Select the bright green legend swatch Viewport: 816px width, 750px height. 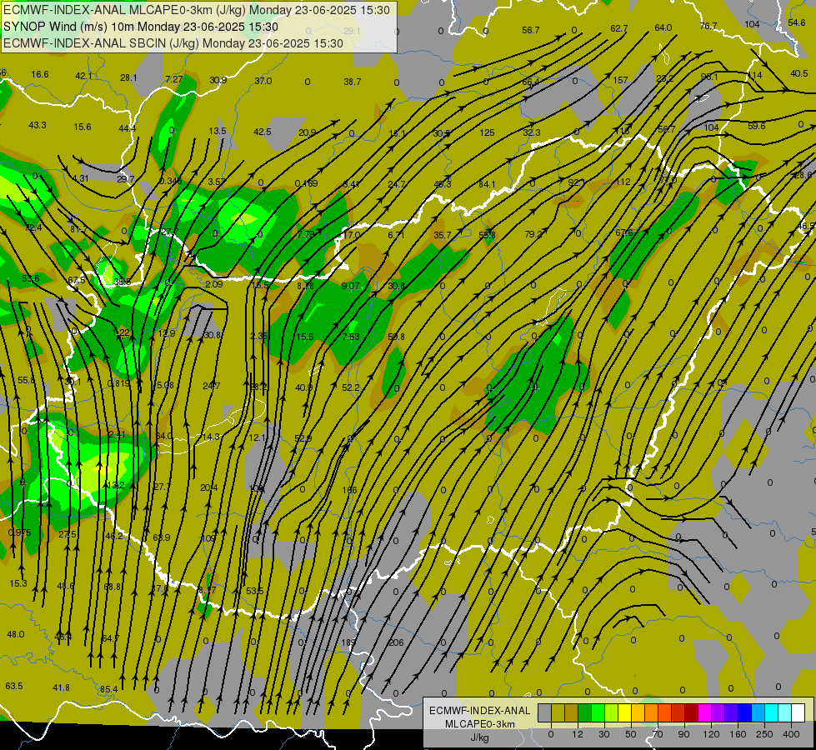(598, 712)
